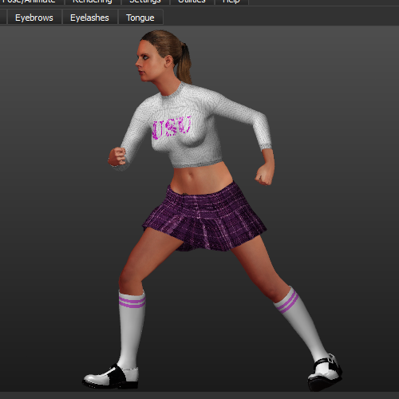Select the pink USU shirt lettering
Screen dimensions: 399x399
point(172,127)
